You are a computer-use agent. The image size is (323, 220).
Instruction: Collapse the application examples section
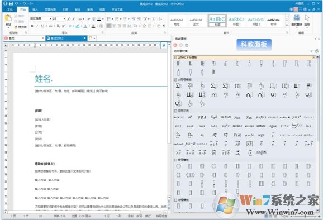[x=175, y=111]
